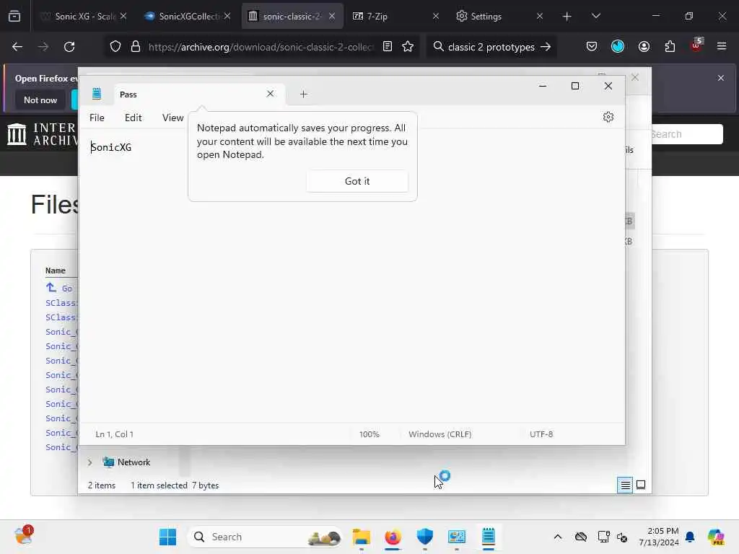Click the archive.org URL address bar
Viewport: 739px width, 554px height.
click(261, 47)
